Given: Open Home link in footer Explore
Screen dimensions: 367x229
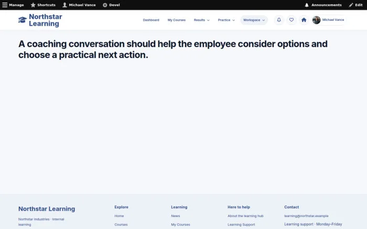Looking at the screenshot, I should [x=119, y=216].
